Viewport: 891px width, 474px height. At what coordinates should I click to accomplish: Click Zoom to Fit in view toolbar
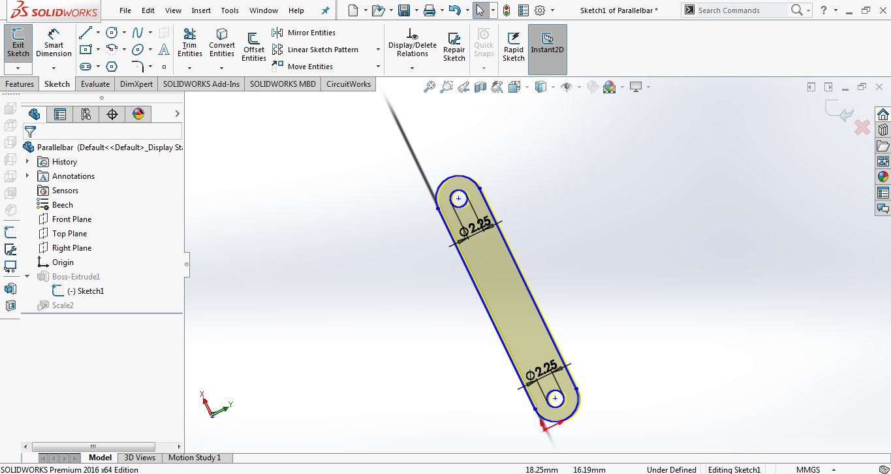(x=429, y=87)
